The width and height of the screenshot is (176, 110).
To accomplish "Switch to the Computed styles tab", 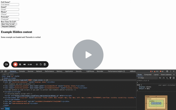I will tap(148, 75).
